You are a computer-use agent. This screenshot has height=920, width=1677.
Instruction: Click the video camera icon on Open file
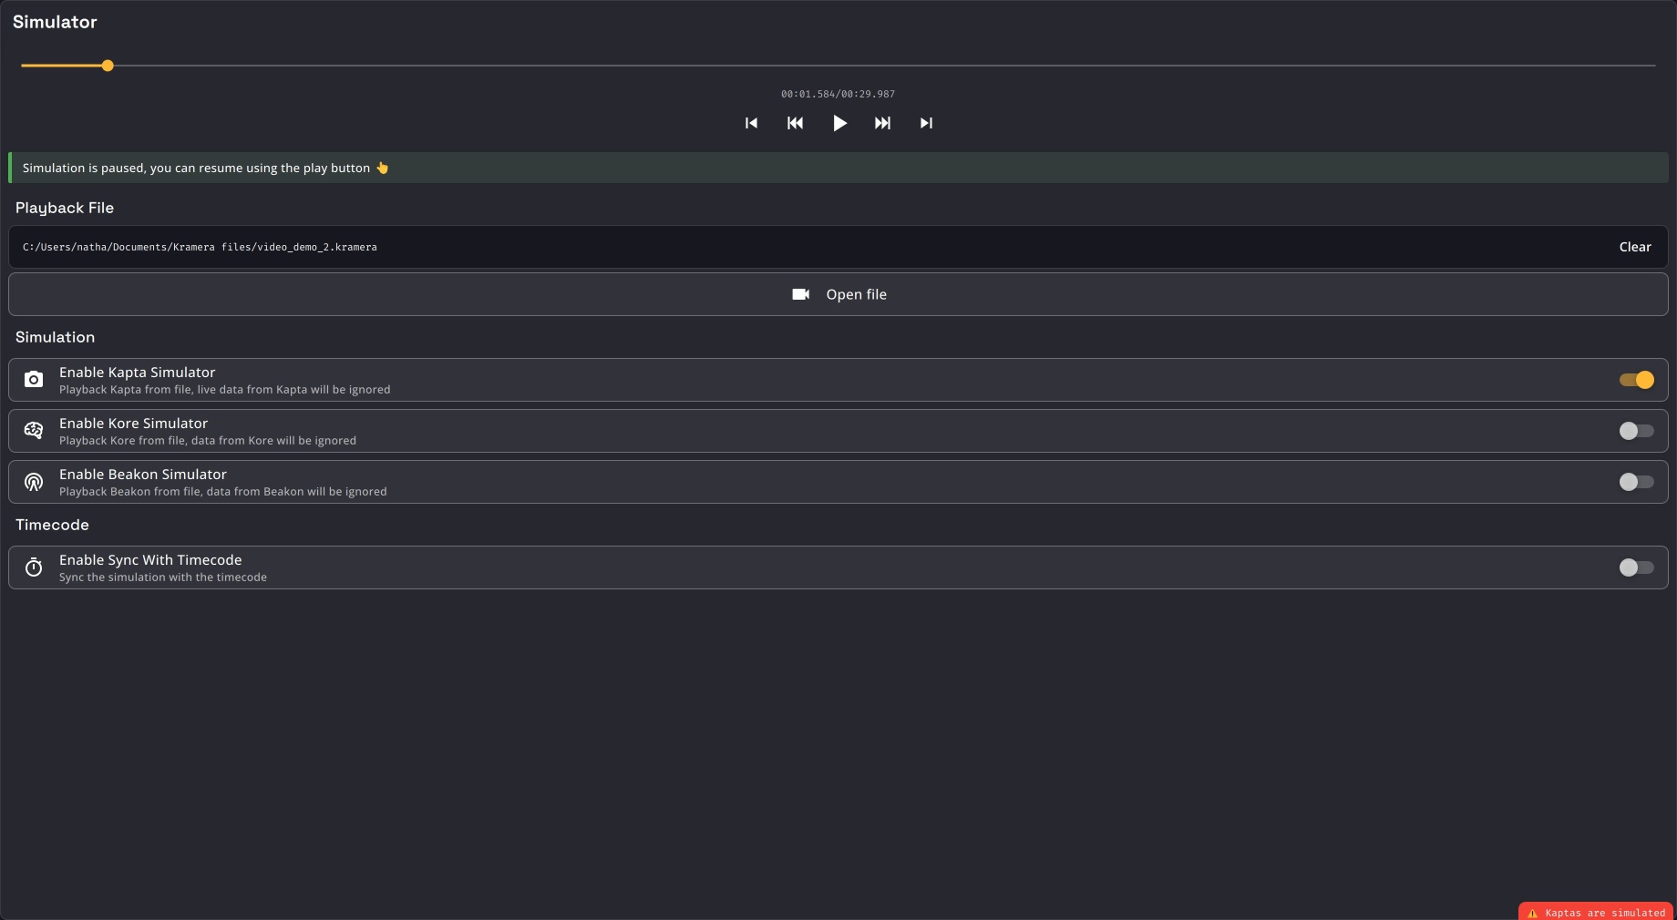coord(800,294)
